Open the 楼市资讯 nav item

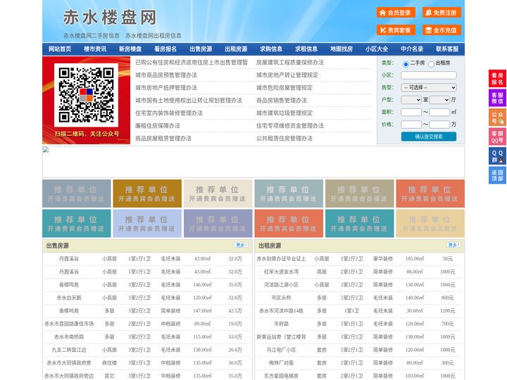[x=95, y=49]
